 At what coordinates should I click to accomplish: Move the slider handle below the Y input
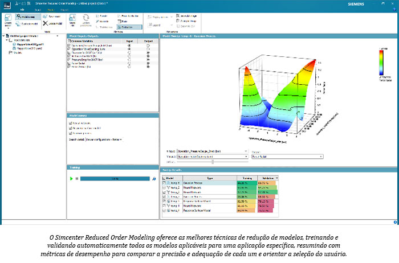tap(213, 162)
